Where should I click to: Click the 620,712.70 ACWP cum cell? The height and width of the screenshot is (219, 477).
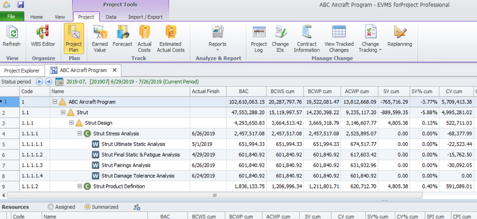pos(359,186)
